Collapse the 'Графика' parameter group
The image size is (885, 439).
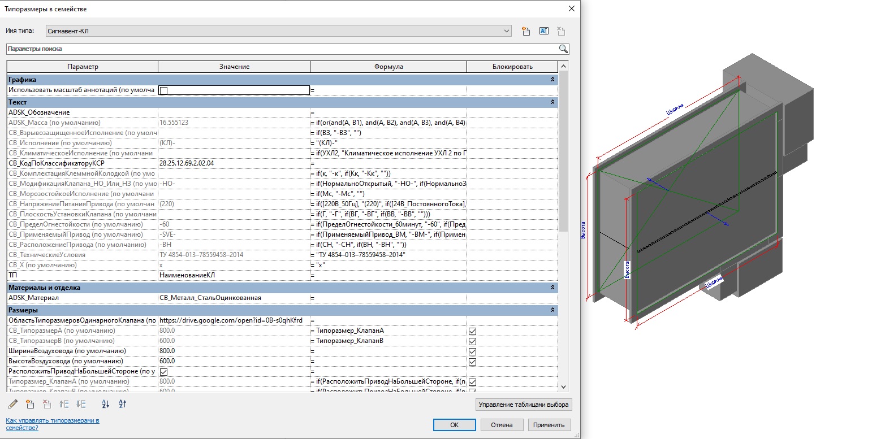point(552,80)
